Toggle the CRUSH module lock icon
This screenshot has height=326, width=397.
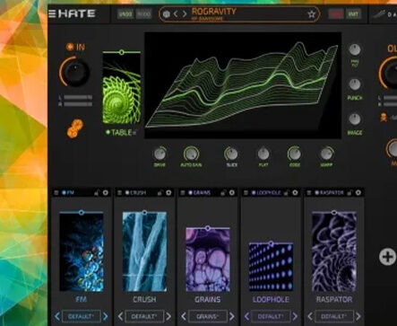160,193
